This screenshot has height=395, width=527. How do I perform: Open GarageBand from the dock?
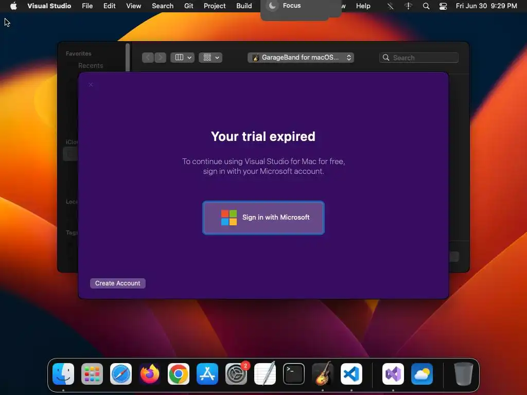coord(323,374)
